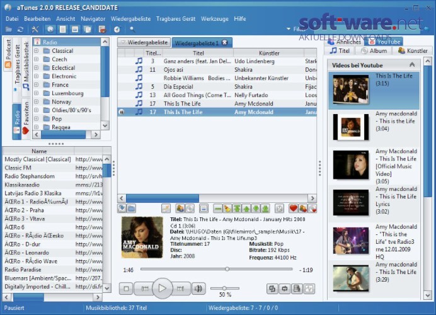
Task: Set artist as favorite with people-heart icon
Action: [303, 209]
